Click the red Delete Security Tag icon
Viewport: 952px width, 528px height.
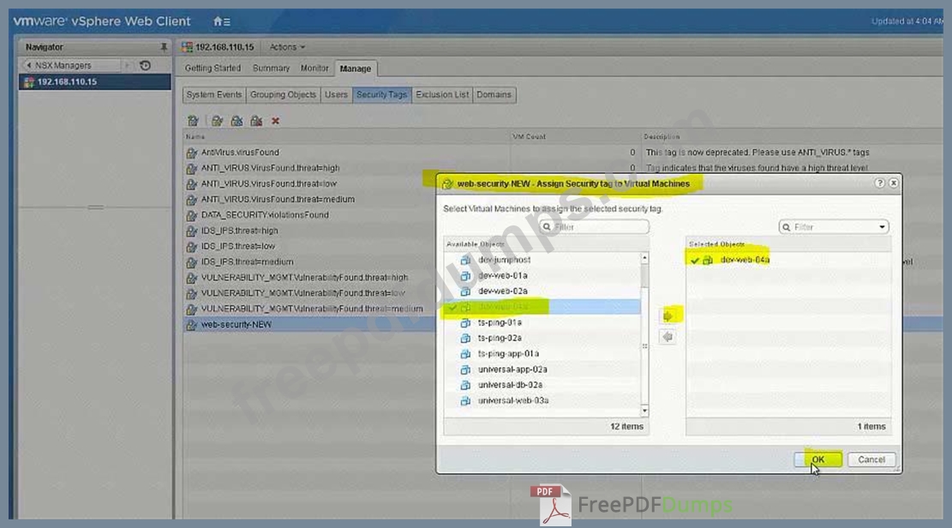point(276,121)
